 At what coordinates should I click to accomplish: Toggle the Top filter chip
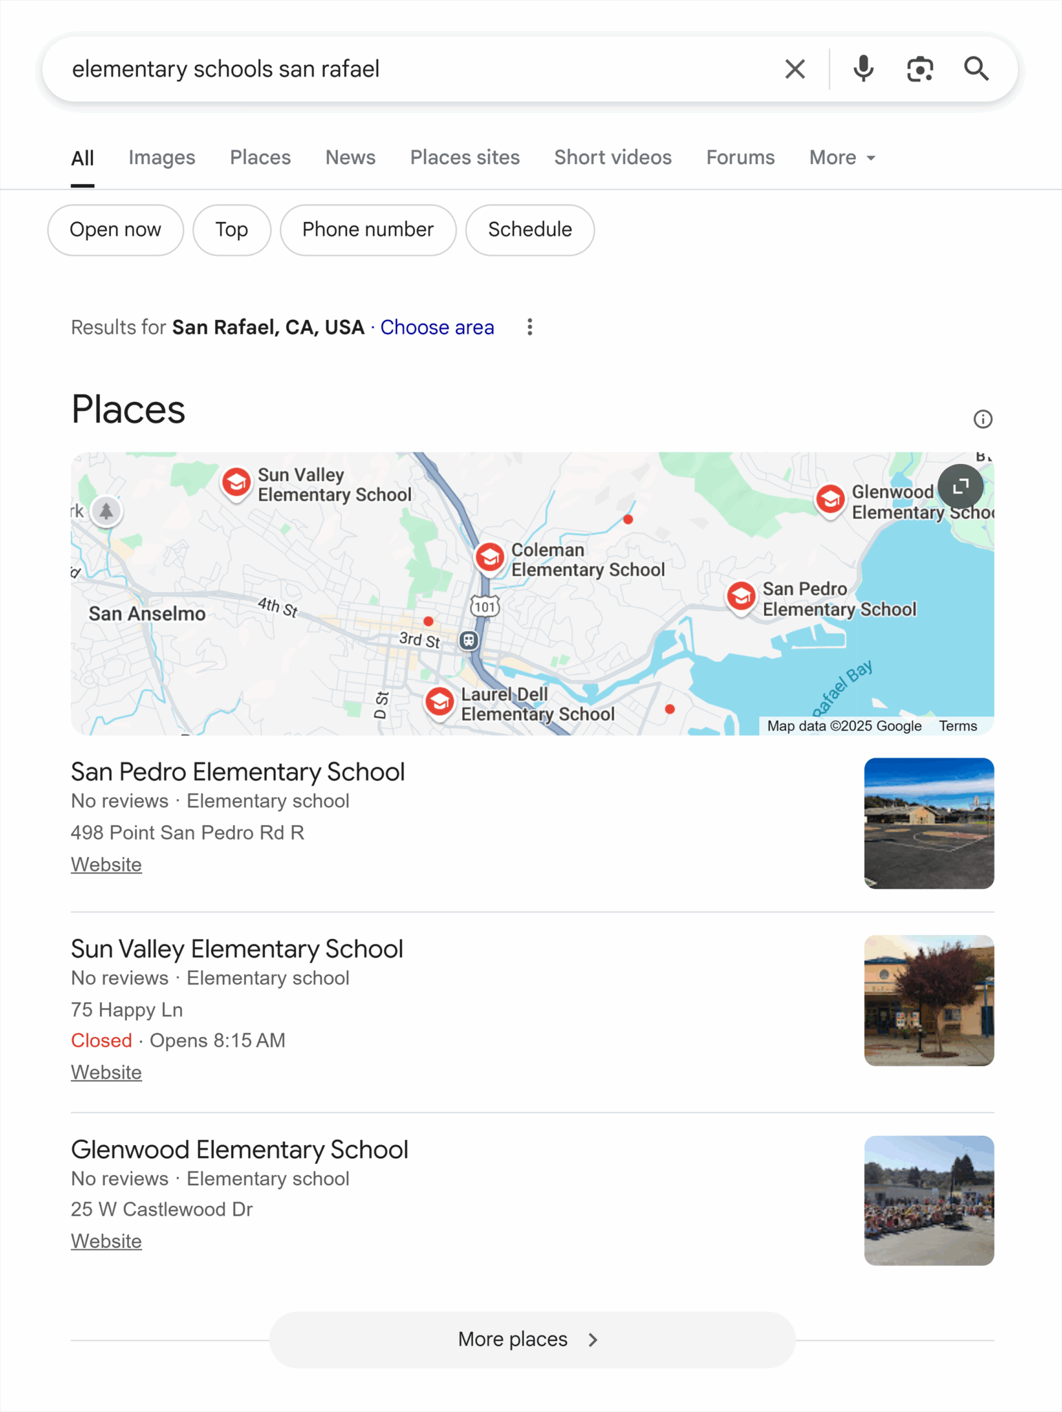tap(232, 230)
